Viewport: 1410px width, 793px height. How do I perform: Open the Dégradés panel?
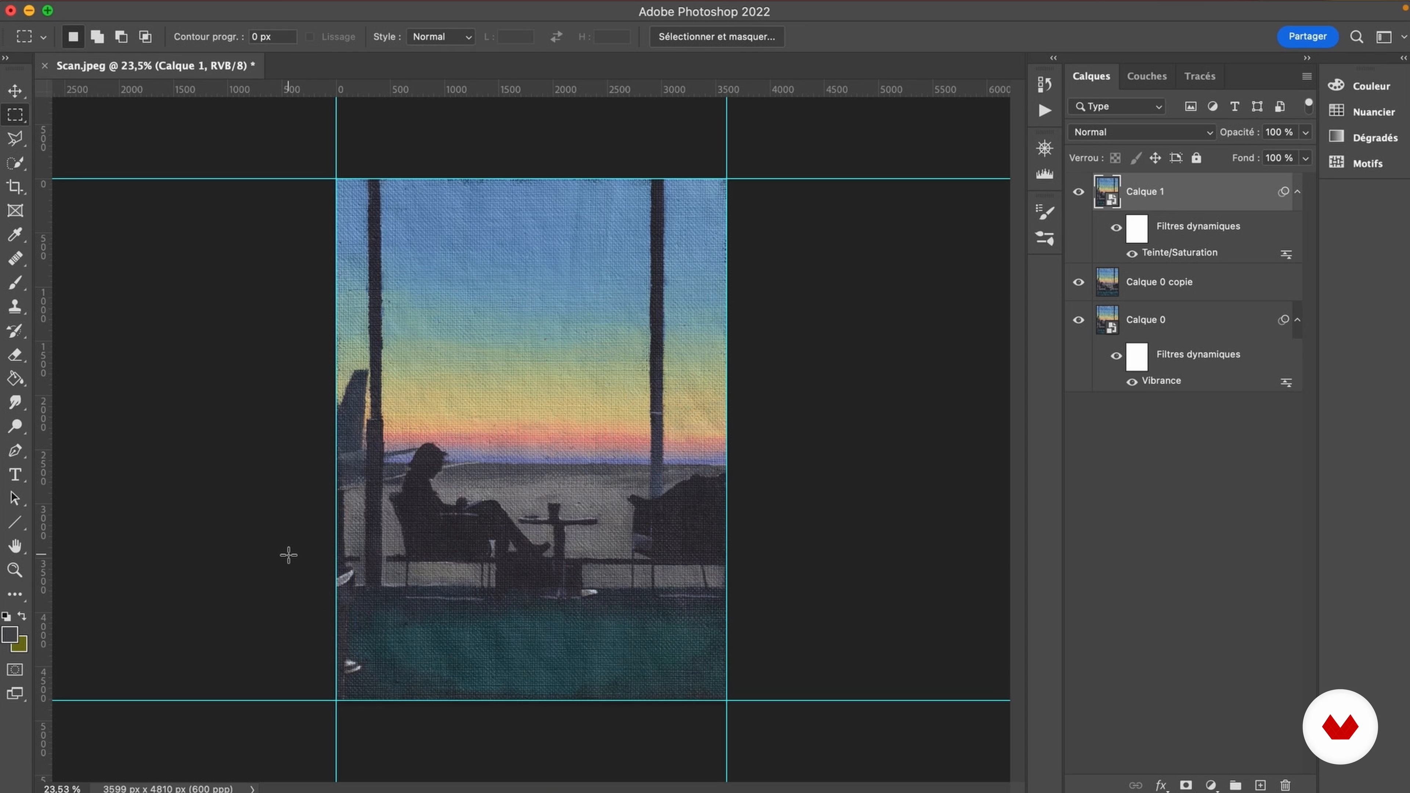pos(1363,137)
